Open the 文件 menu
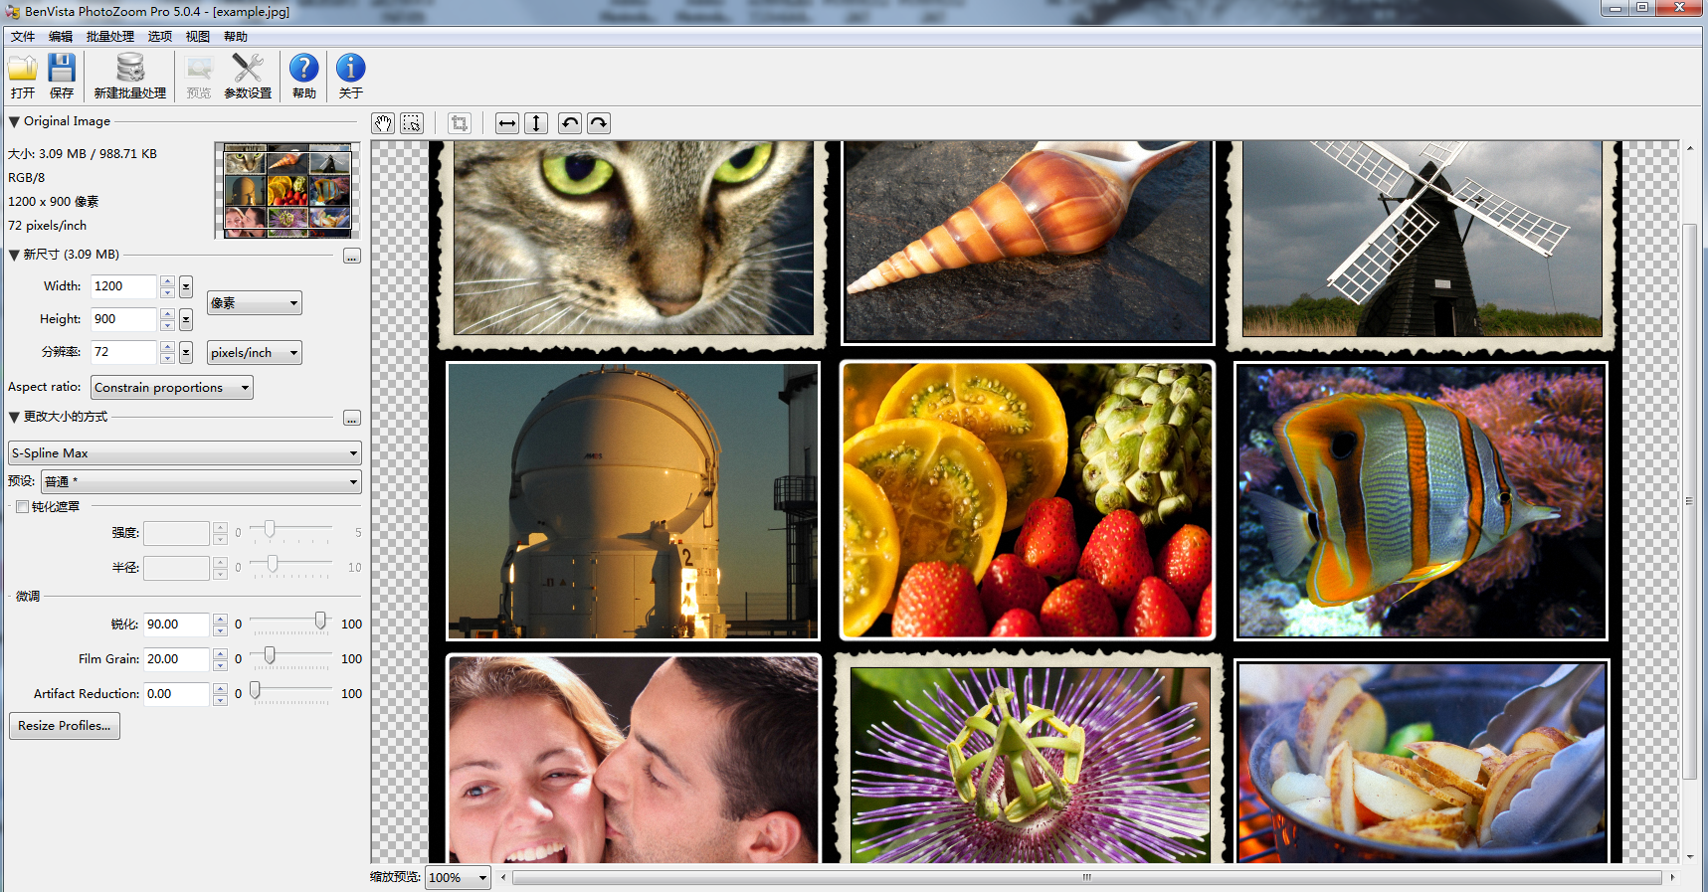Image resolution: width=1708 pixels, height=892 pixels. click(x=23, y=37)
